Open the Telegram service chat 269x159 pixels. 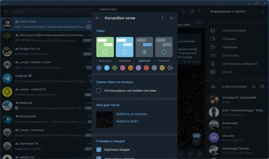point(46,78)
